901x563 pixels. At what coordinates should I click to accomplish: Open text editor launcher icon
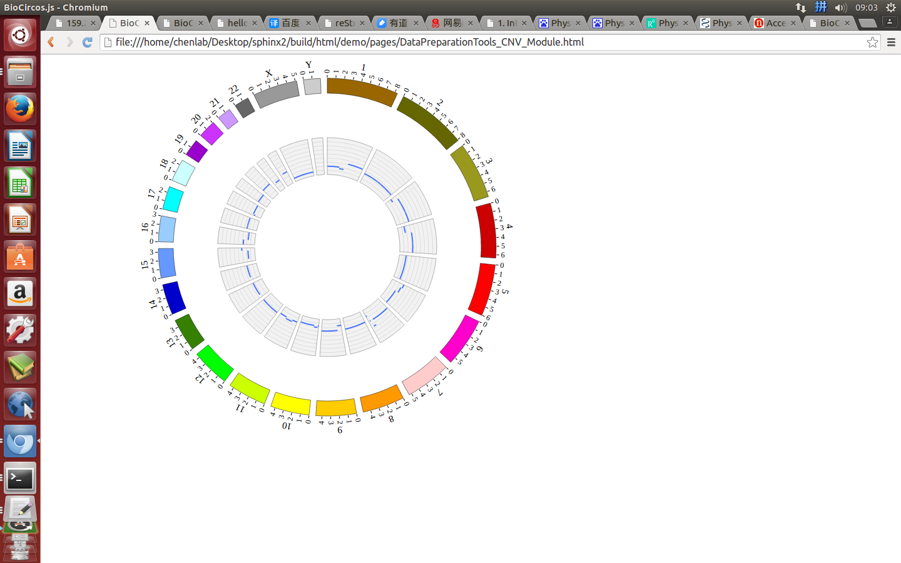coord(20,509)
